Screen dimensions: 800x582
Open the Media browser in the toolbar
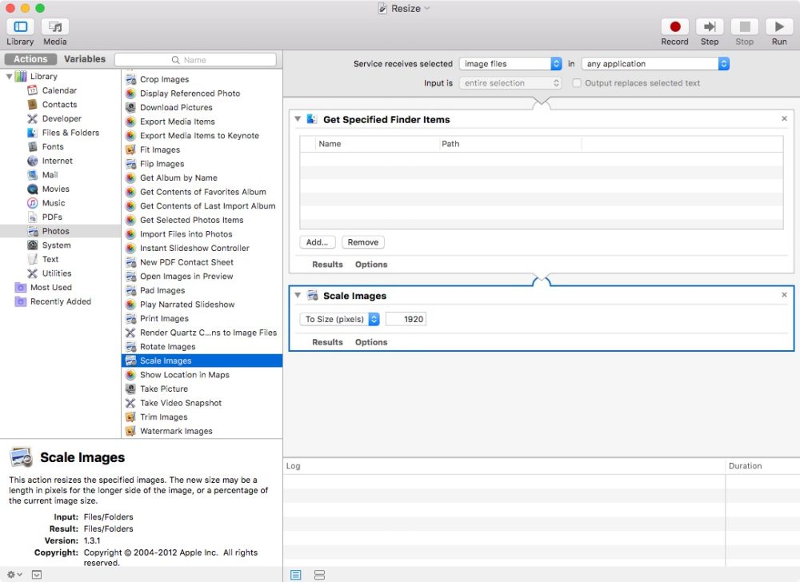pos(54,30)
